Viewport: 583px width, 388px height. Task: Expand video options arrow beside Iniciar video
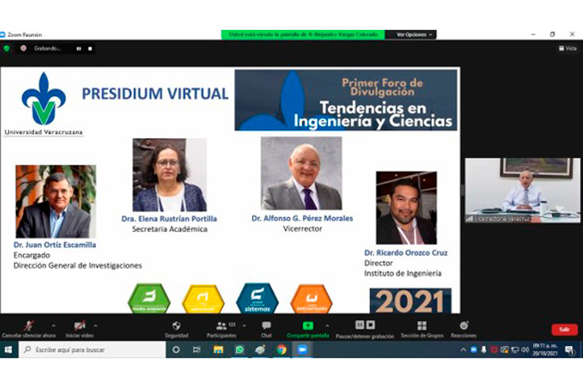(x=96, y=326)
